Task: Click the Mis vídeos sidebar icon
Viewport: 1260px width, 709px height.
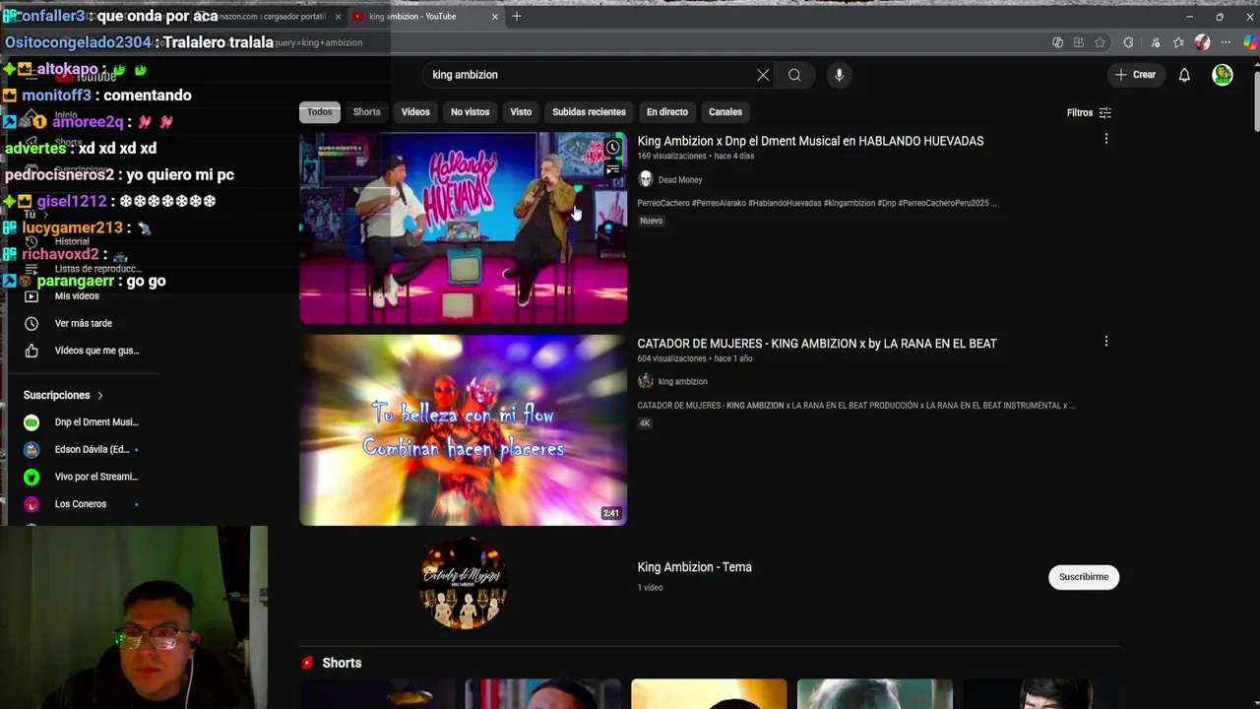Action: [31, 296]
